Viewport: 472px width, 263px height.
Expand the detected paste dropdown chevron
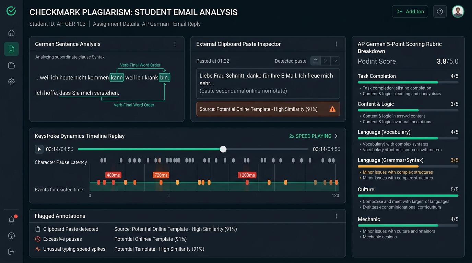pos(335,61)
